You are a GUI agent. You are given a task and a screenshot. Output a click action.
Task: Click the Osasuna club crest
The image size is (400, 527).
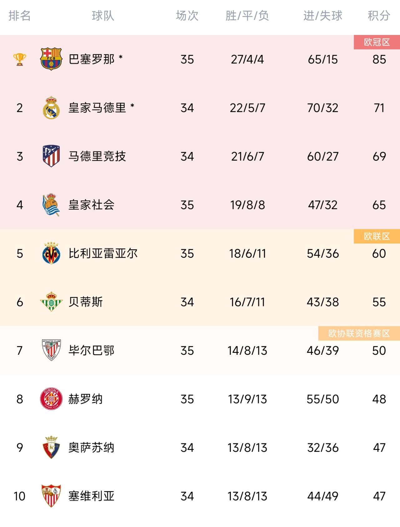(x=51, y=447)
